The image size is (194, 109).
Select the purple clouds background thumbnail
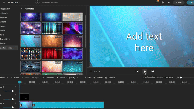[x=73, y=54]
